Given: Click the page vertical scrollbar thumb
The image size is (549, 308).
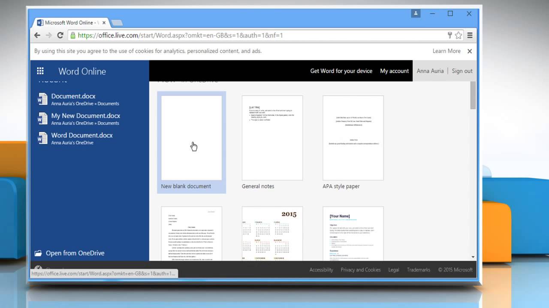Looking at the screenshot, I should tap(473, 95).
